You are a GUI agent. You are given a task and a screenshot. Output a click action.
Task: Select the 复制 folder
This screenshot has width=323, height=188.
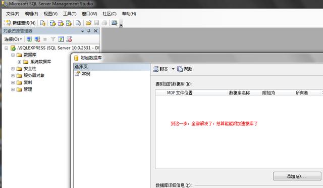pos(28,82)
